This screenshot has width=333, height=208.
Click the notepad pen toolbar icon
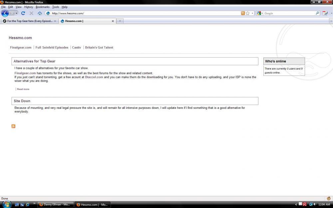pyautogui.click(x=325, y=13)
